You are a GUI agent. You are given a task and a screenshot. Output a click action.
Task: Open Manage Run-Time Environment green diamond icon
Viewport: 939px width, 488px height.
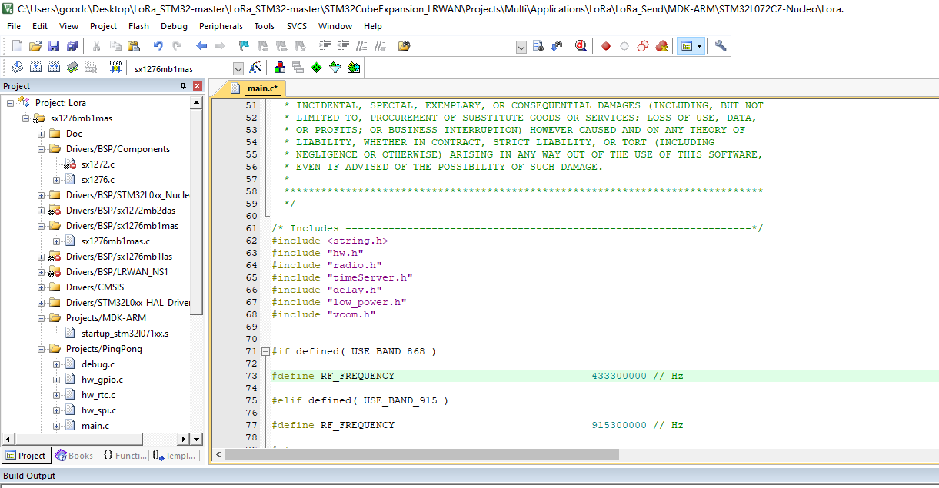317,68
